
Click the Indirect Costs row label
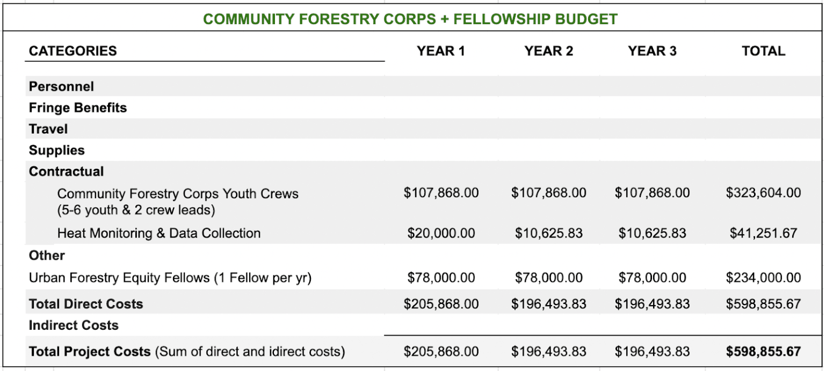74,325
